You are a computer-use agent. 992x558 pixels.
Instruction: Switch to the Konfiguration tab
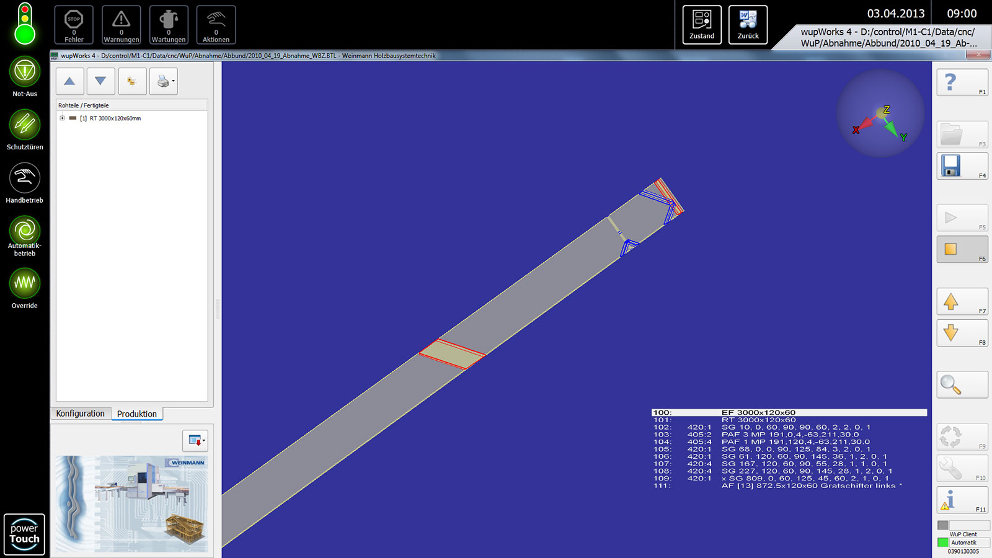[x=81, y=414]
